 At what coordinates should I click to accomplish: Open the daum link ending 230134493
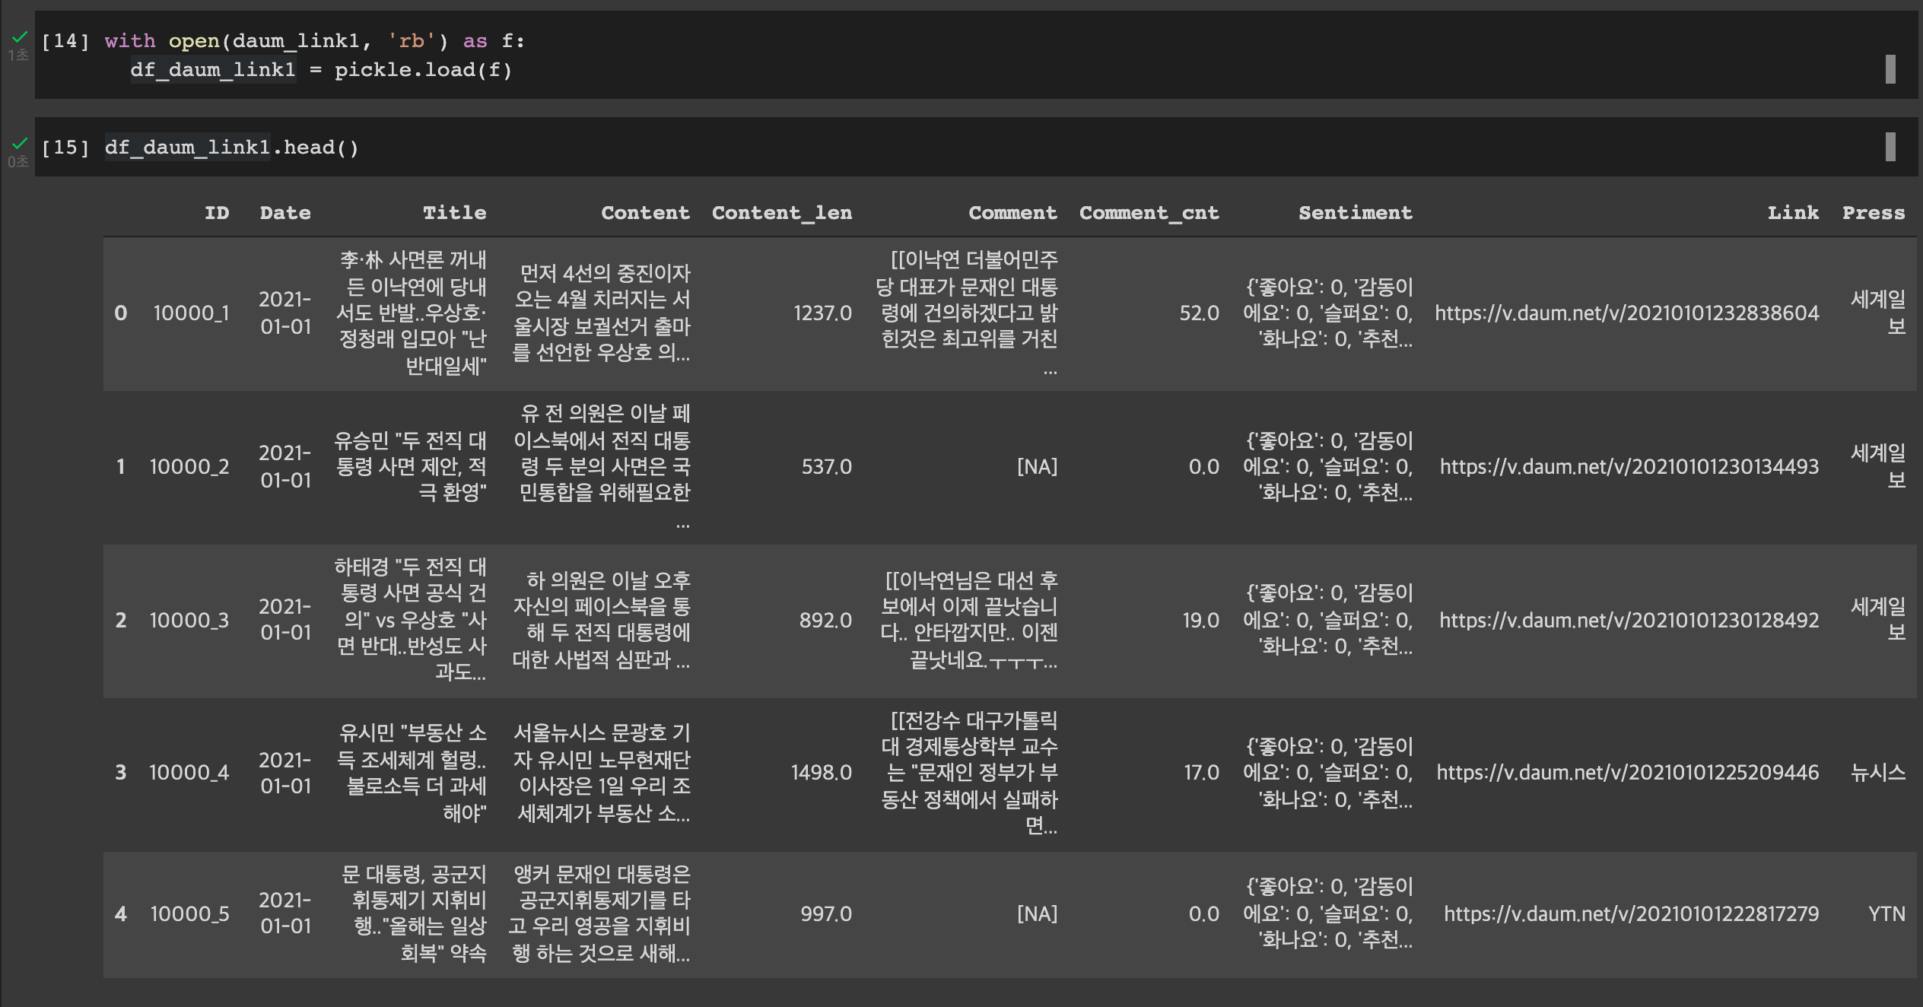coord(1629,467)
